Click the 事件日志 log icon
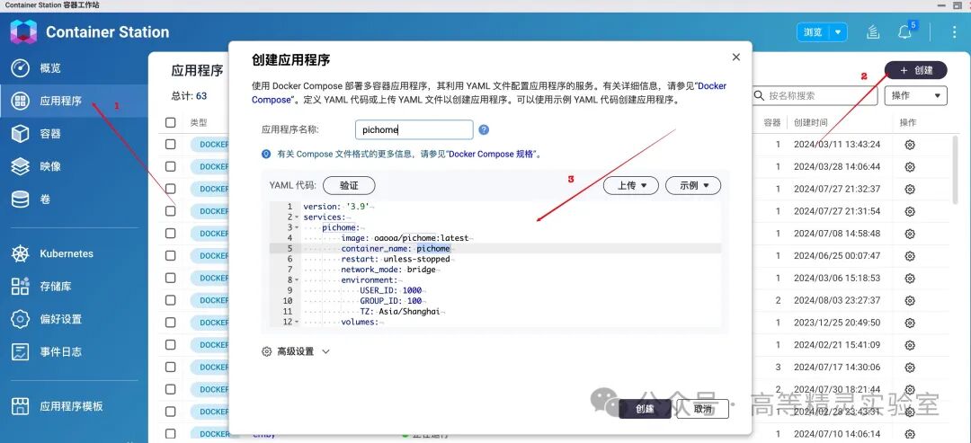The image size is (971, 443). point(21,352)
